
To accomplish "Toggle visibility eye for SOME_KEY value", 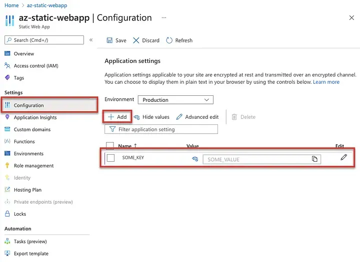I will point(195,159).
